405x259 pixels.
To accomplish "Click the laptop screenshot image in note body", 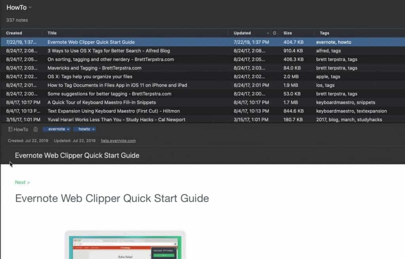I will [125, 245].
